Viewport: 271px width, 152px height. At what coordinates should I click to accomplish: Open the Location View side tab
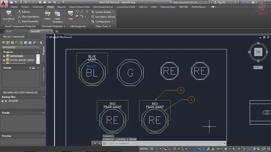[x=43, y=74]
